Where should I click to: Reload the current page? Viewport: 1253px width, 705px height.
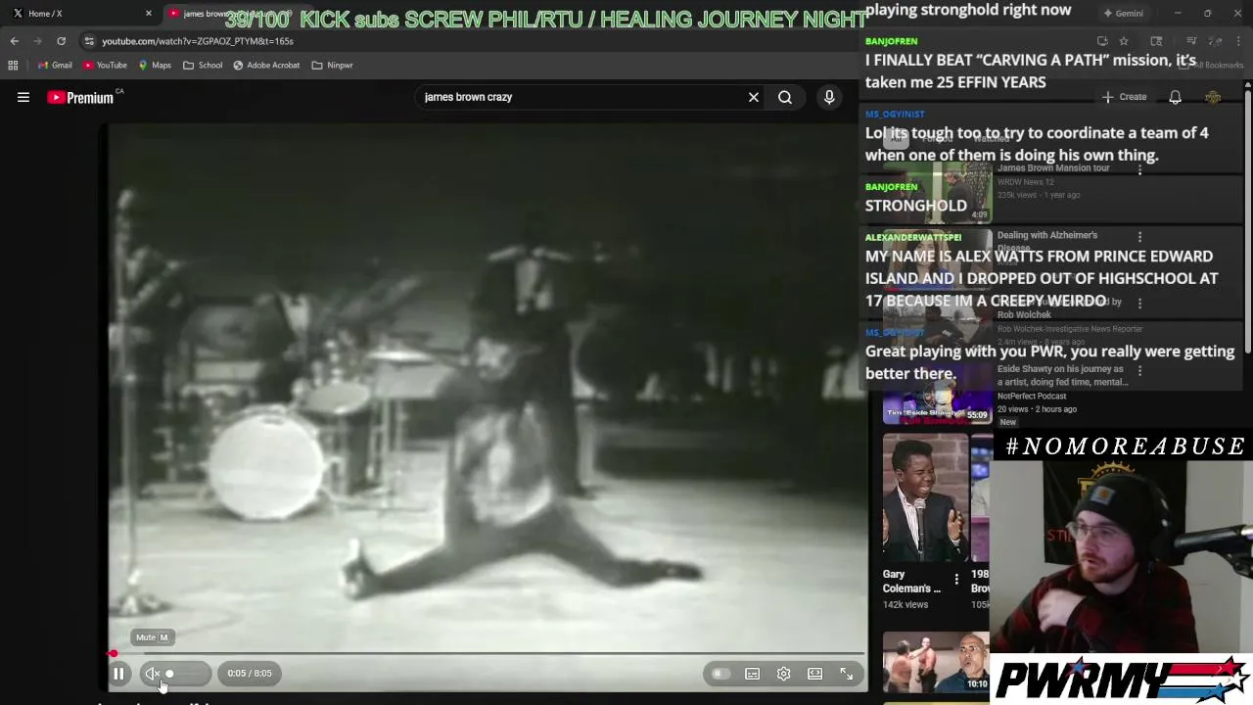[x=61, y=41]
